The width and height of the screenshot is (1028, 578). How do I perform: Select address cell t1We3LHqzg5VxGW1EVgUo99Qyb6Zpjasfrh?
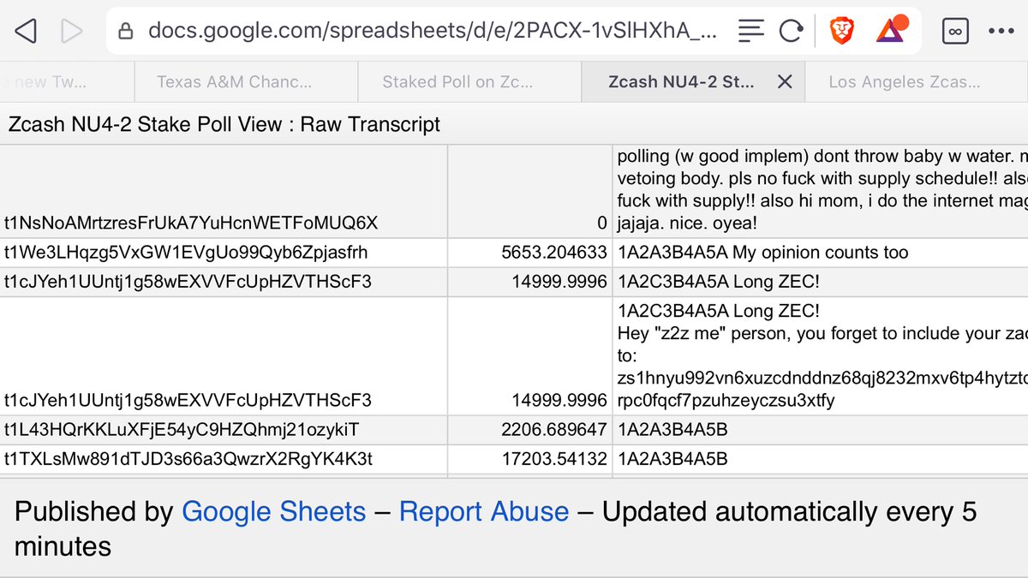pyautogui.click(x=224, y=253)
